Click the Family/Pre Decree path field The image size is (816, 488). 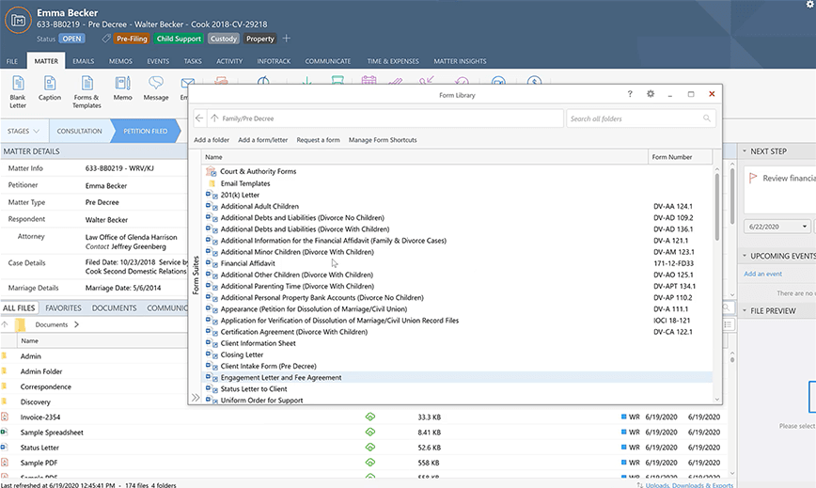[385, 118]
